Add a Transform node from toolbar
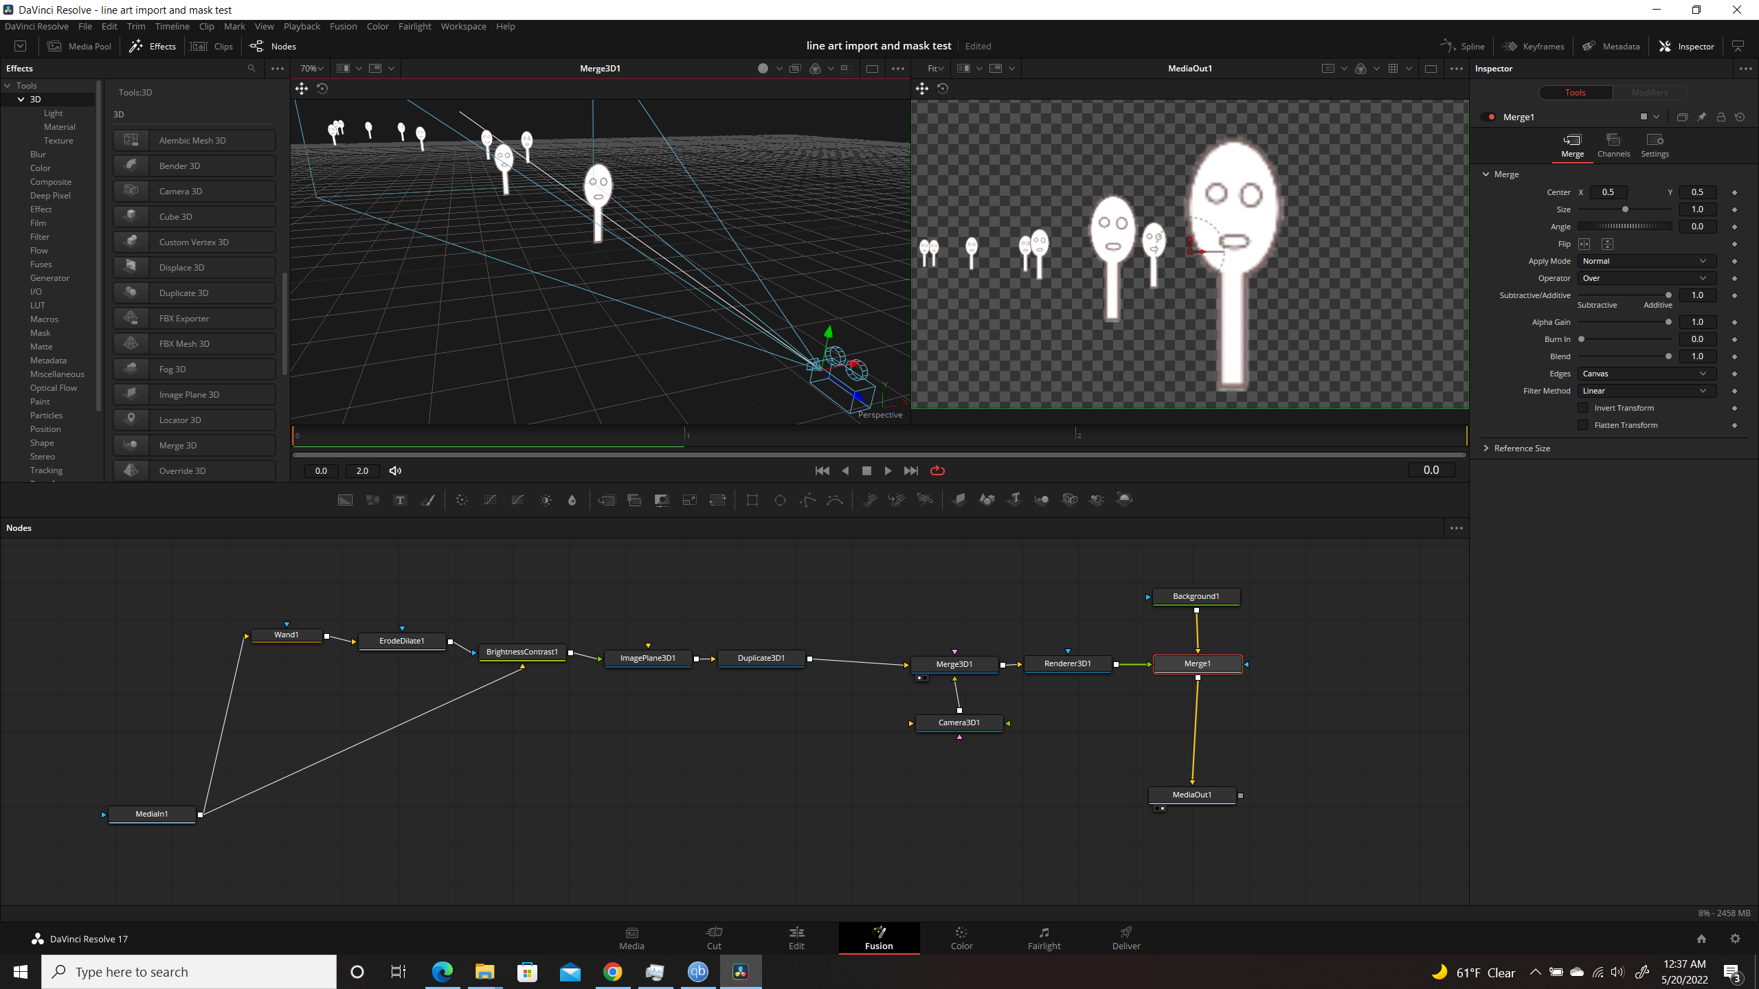Screen dimensions: 1759x989 point(717,500)
